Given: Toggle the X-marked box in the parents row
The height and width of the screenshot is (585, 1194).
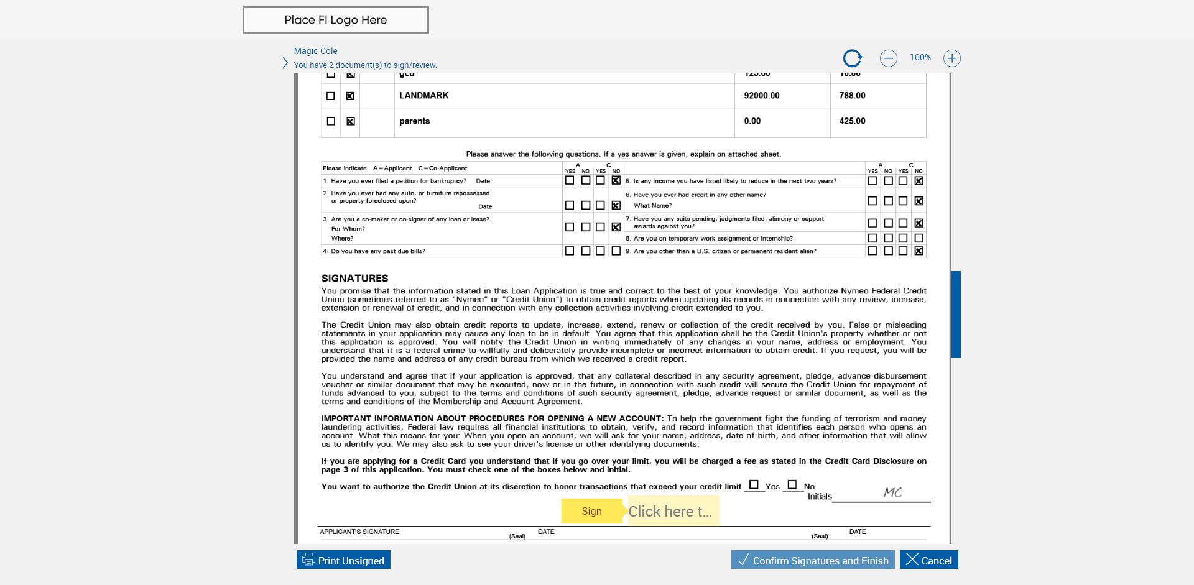Looking at the screenshot, I should [351, 121].
